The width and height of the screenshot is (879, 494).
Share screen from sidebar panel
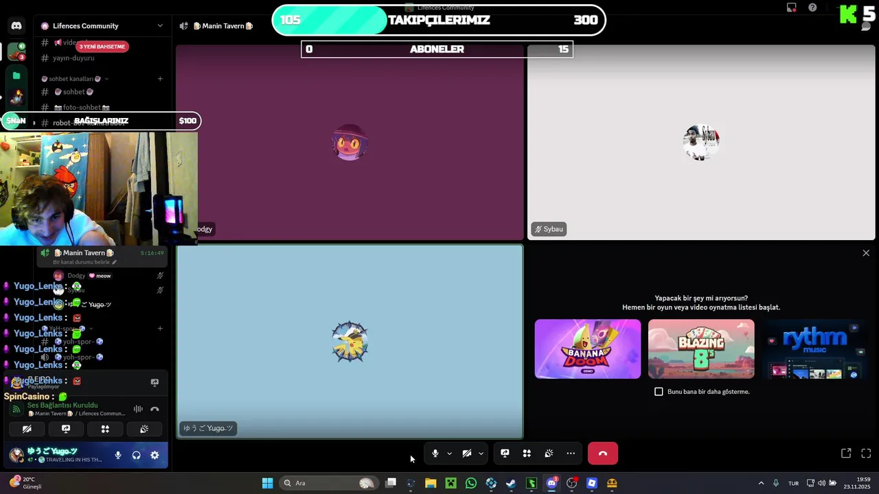coord(66,429)
